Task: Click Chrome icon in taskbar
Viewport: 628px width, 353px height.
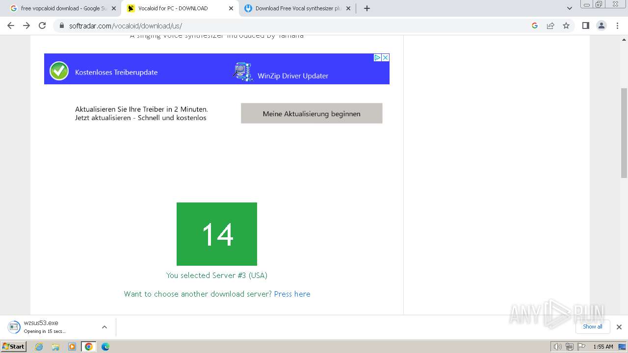Action: [x=89, y=347]
